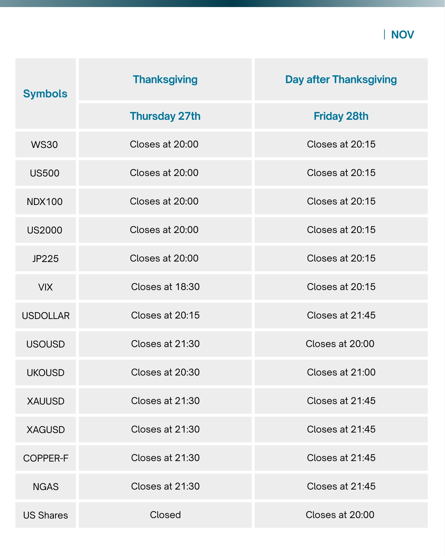Click the US Shares Closed cell

click(x=165, y=515)
